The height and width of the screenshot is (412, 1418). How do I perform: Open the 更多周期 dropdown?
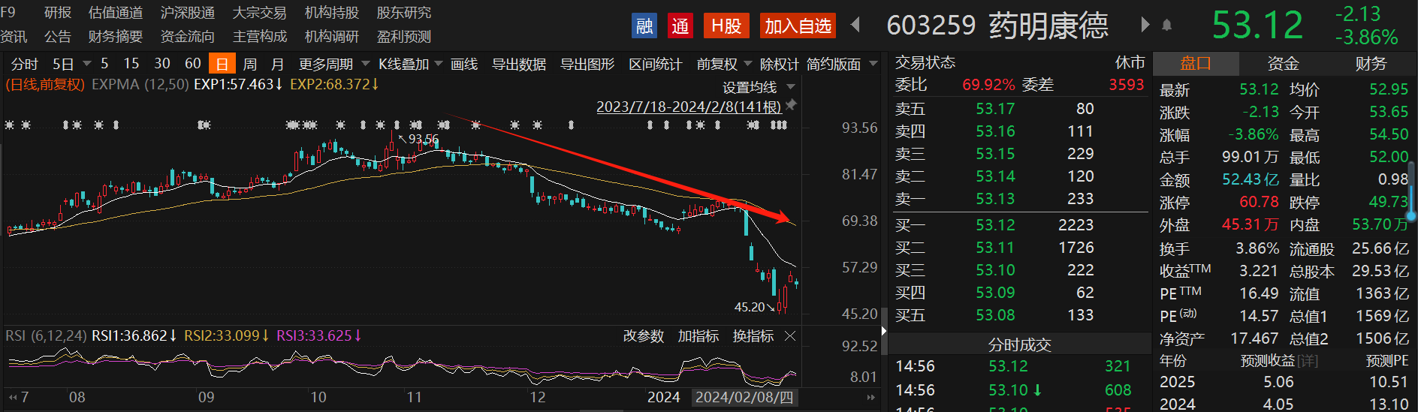tap(333, 64)
